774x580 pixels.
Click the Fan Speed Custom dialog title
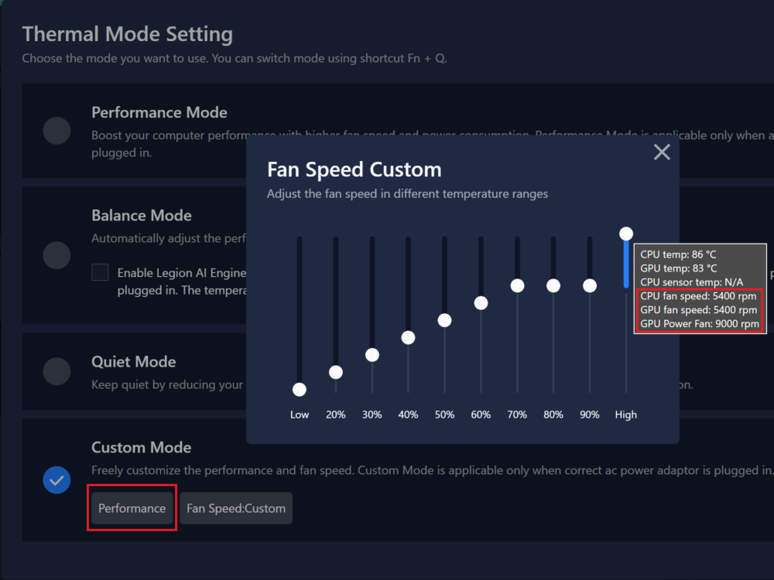tap(354, 169)
